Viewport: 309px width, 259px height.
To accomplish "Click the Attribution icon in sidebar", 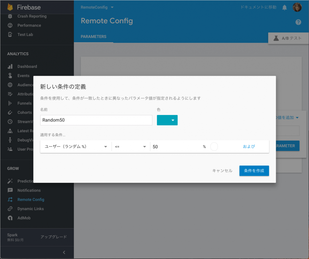I will pos(10,94).
